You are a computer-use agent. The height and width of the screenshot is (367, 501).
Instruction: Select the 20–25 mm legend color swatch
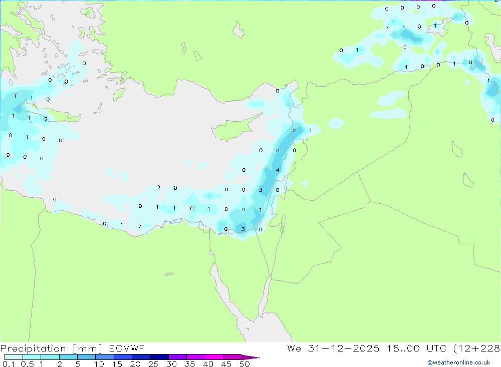(x=141, y=357)
